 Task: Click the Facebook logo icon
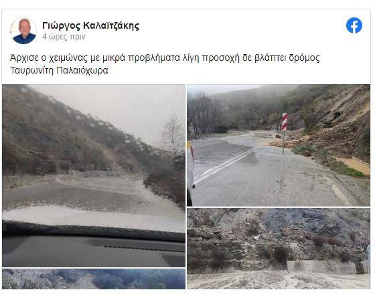click(354, 25)
